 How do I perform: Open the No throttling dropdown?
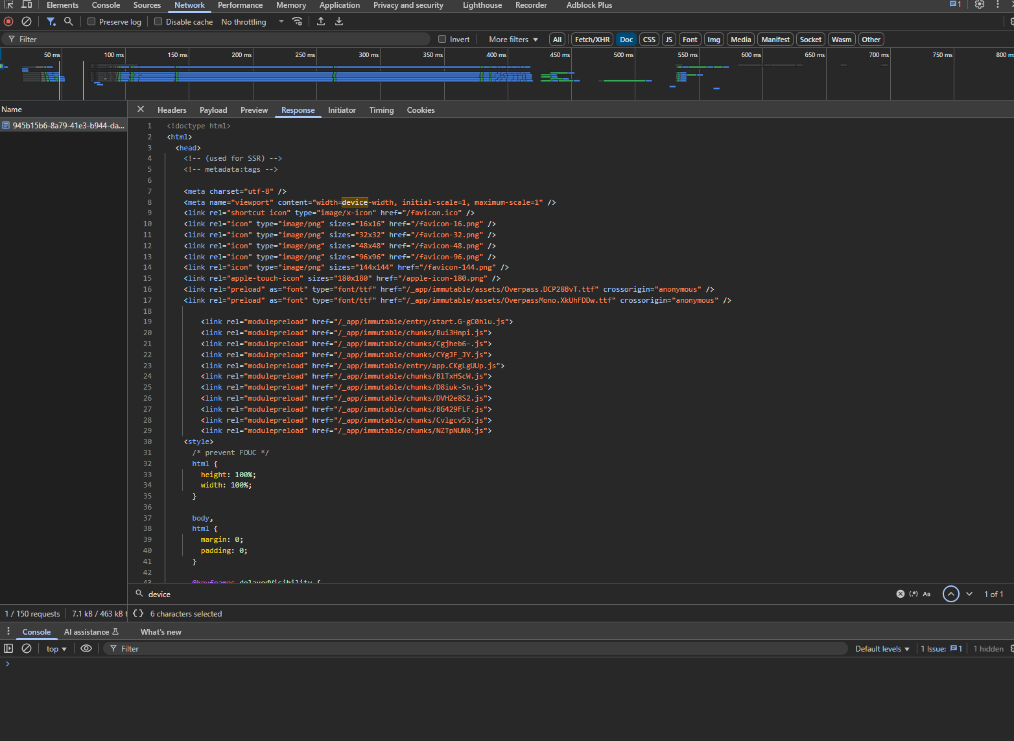pos(252,21)
